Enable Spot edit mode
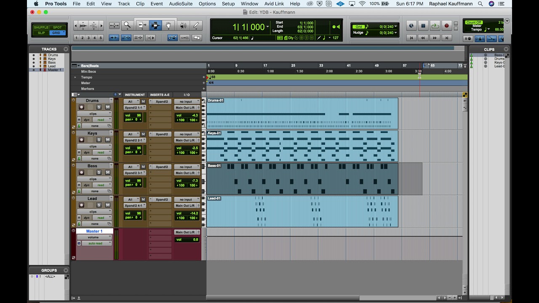Image resolution: width=539 pixels, height=303 pixels. pyautogui.click(x=57, y=28)
